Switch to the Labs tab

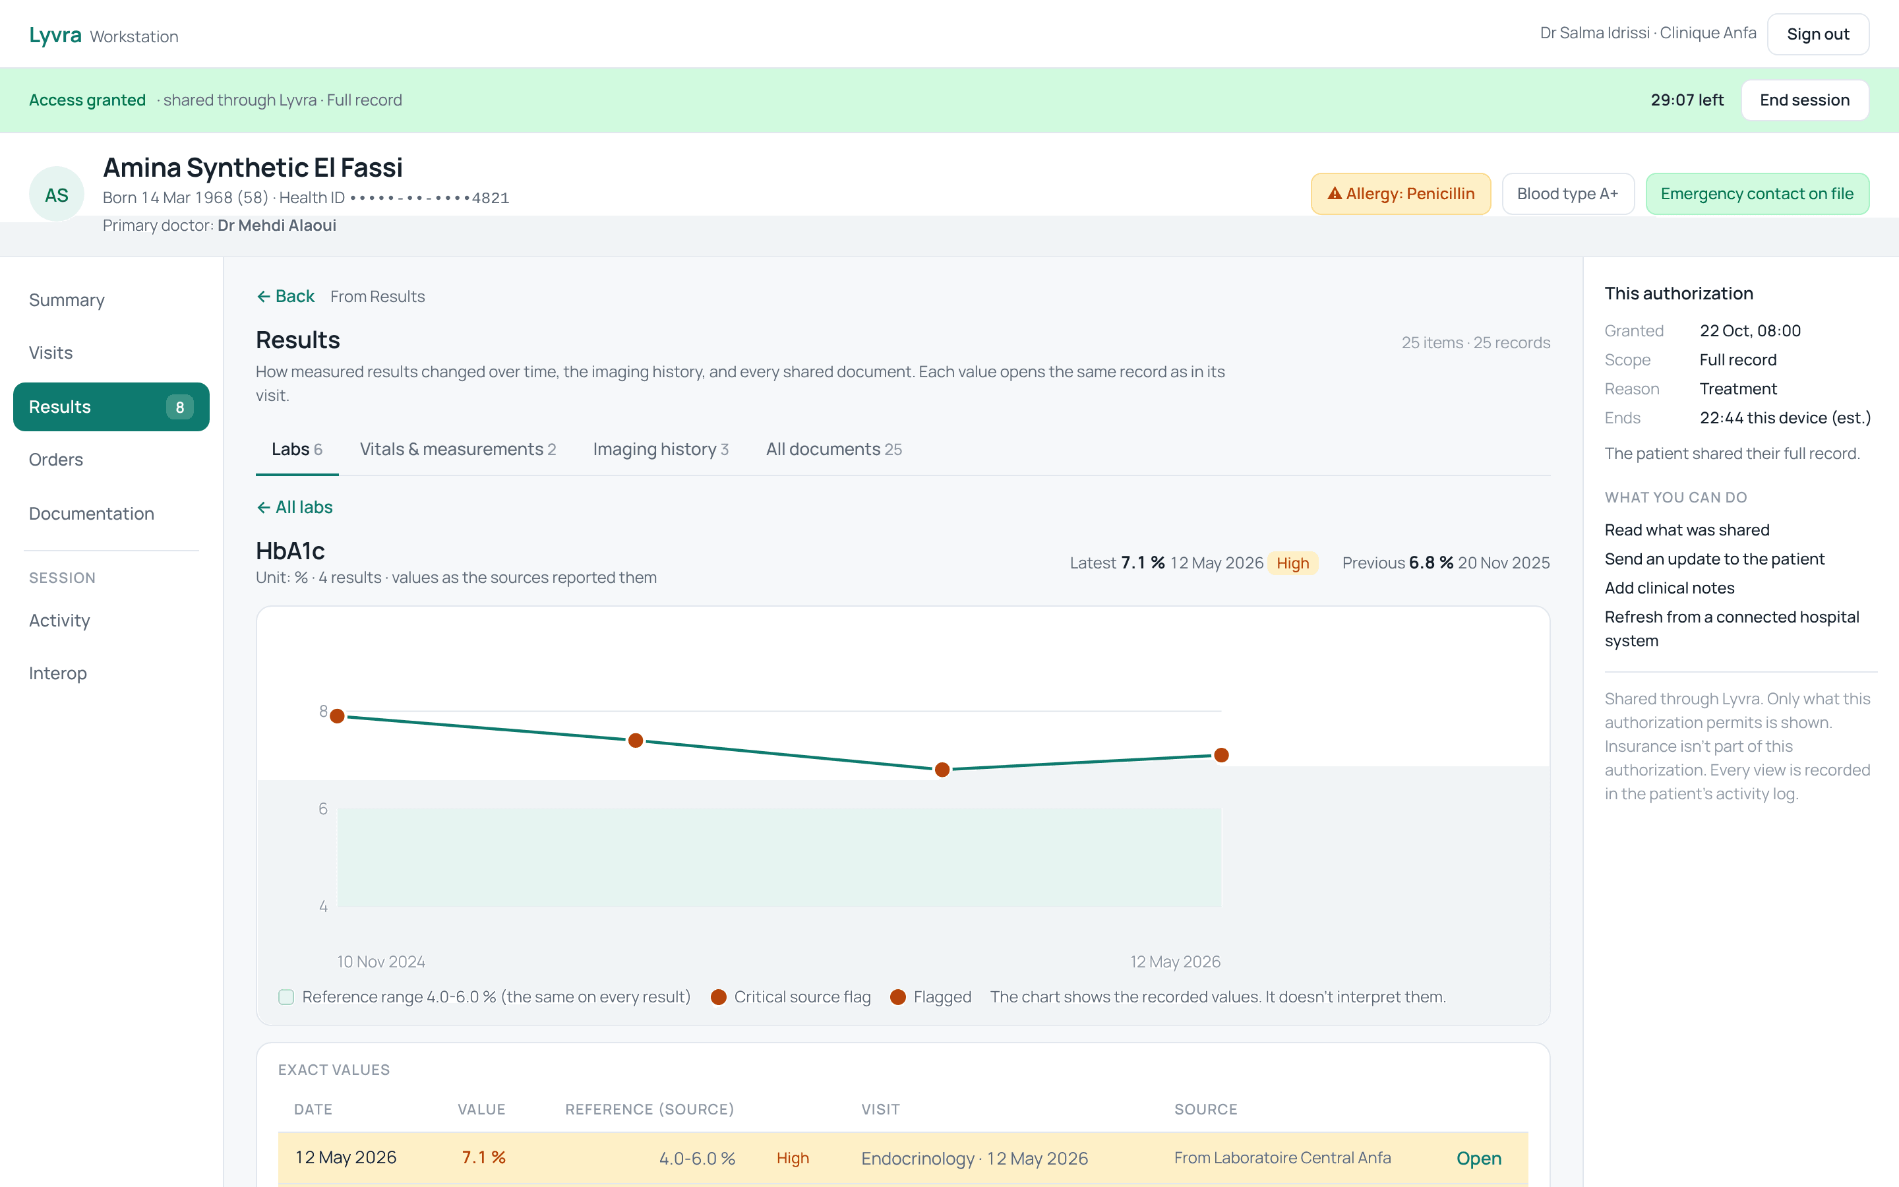(297, 449)
